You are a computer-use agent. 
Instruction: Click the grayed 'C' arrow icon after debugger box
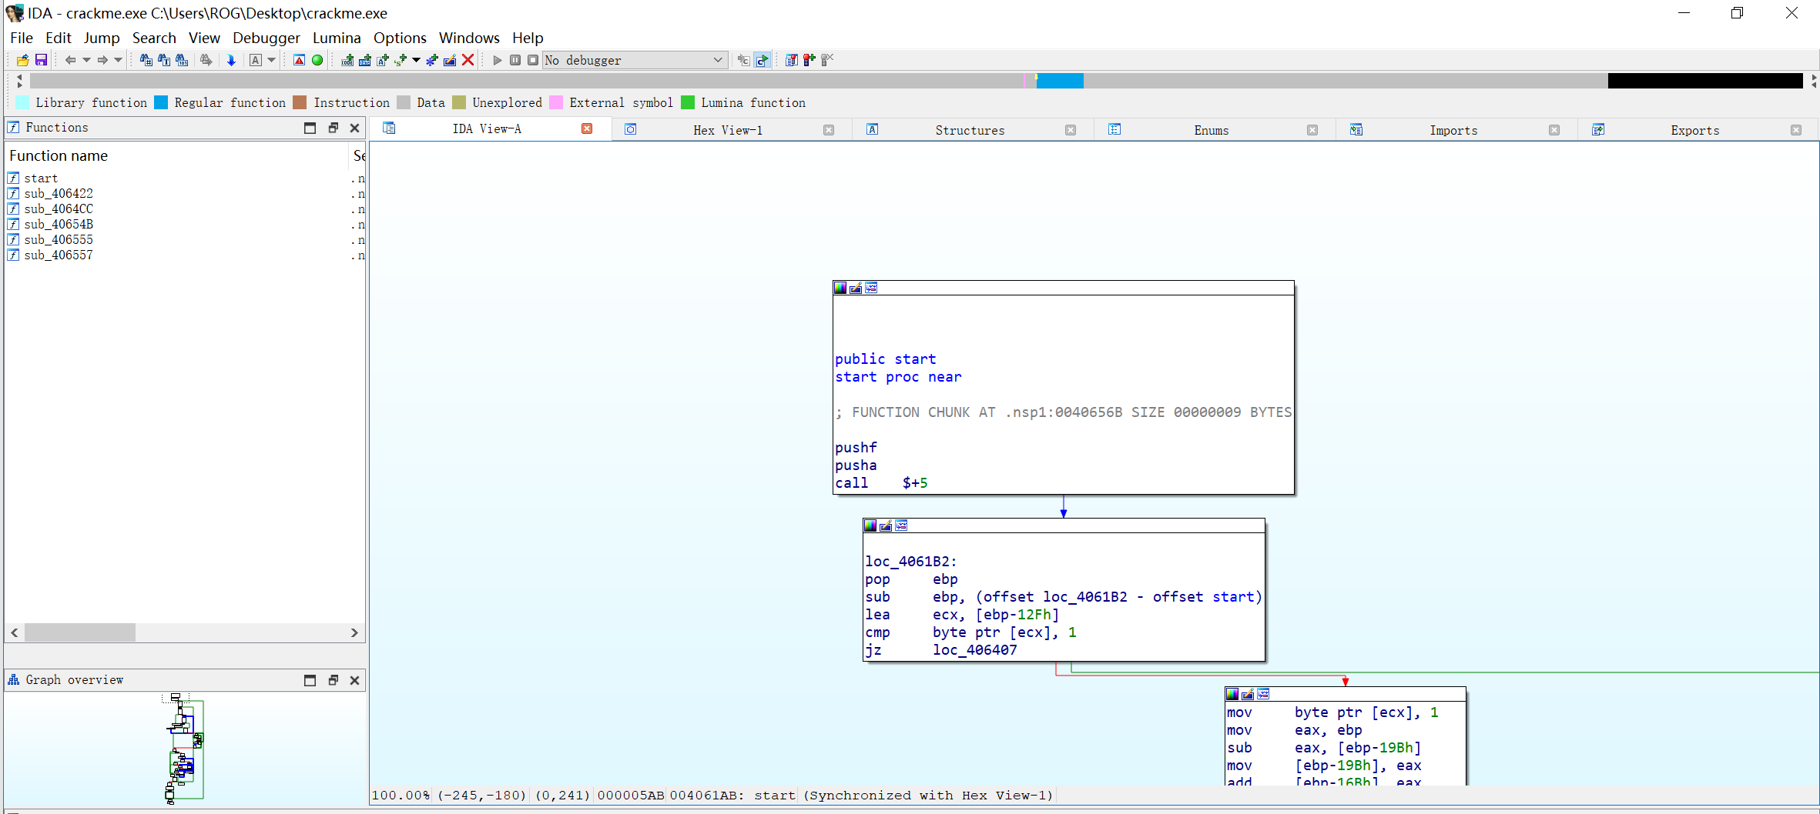(743, 60)
